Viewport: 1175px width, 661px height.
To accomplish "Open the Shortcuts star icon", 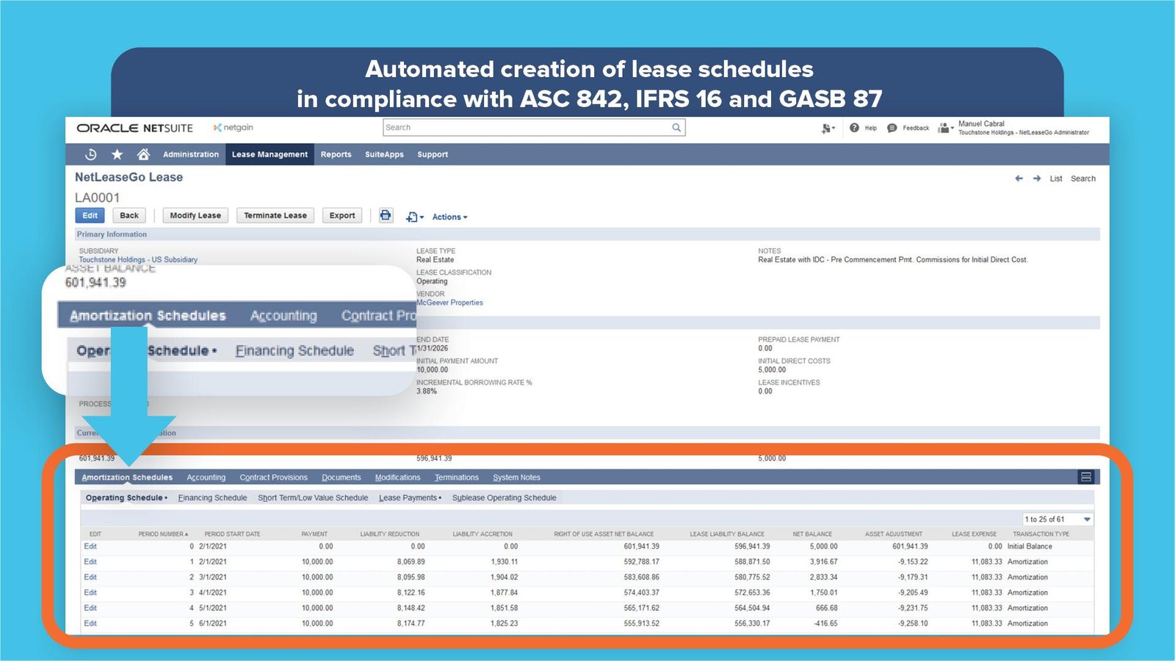I will point(117,154).
